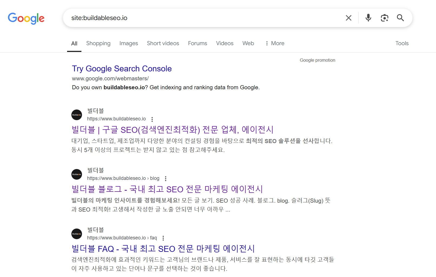Click site name 빌더블 above the blog result
436x277 pixels.
(95, 170)
